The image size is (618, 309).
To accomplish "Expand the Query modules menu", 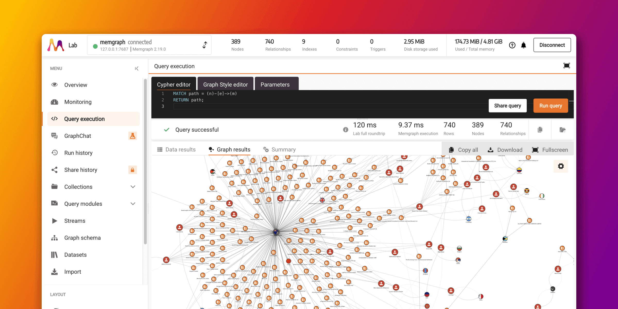I will (133, 204).
